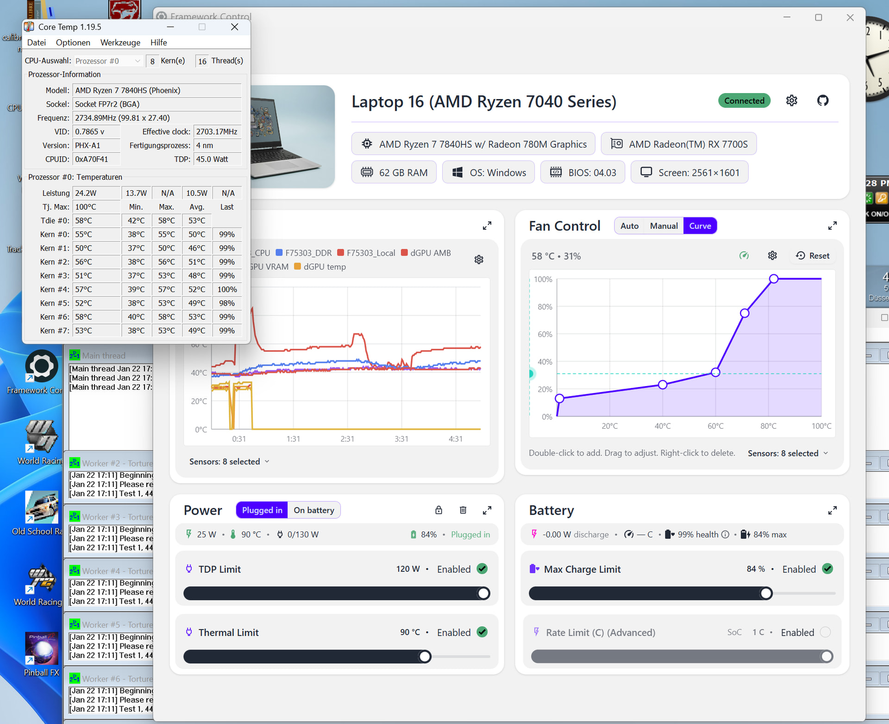This screenshot has height=724, width=889.
Task: Open temperature chart settings gear
Action: click(479, 260)
